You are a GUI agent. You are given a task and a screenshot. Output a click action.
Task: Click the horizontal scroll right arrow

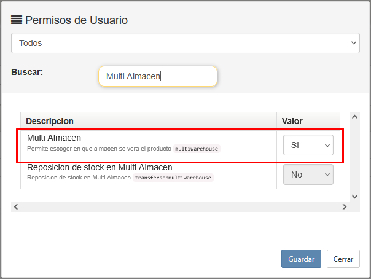pyautogui.click(x=345, y=207)
